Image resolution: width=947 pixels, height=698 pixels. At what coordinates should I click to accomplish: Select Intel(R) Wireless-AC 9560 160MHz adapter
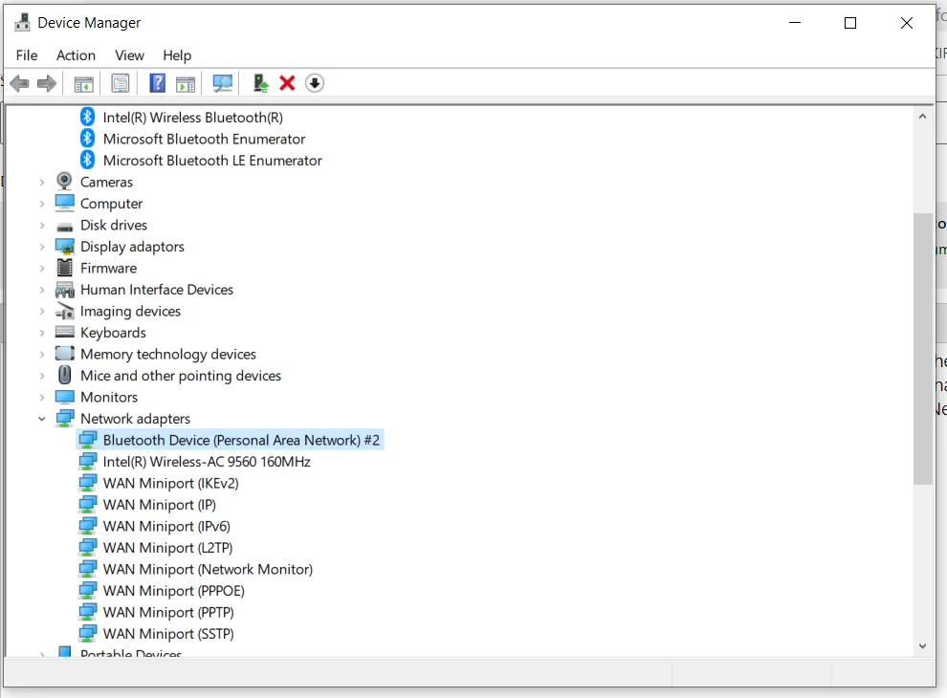coord(207,462)
